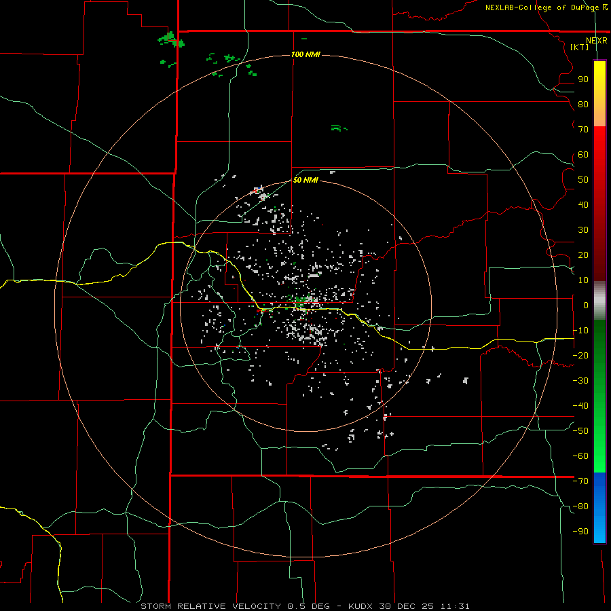Click the 0 knots scale label

[586, 305]
